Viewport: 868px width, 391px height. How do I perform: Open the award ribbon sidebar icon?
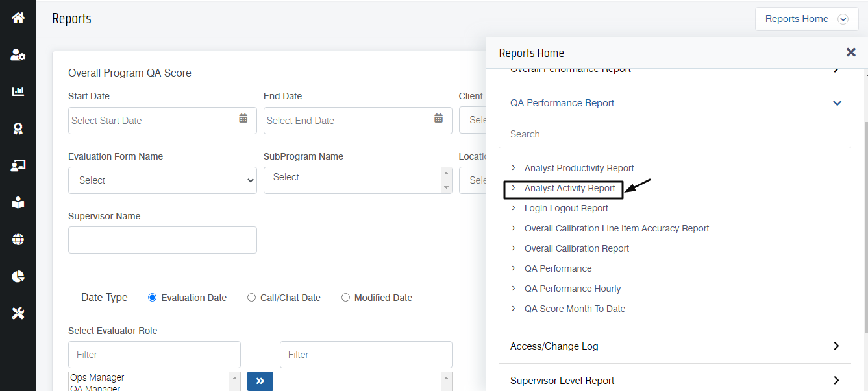[x=18, y=128]
